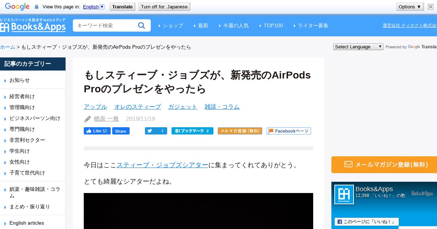Open the Select Language dropdown
This screenshot has width=437, height=229.
point(358,47)
